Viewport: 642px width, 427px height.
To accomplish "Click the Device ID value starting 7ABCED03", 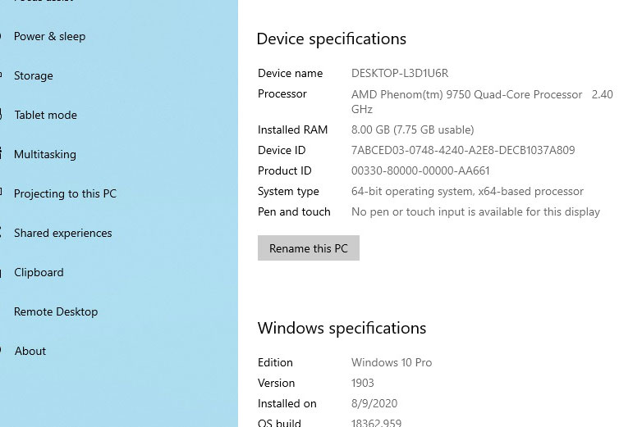I will pos(463,150).
